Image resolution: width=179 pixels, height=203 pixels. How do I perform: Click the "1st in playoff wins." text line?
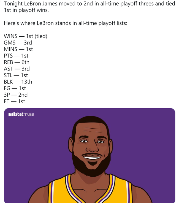coord(26,10)
